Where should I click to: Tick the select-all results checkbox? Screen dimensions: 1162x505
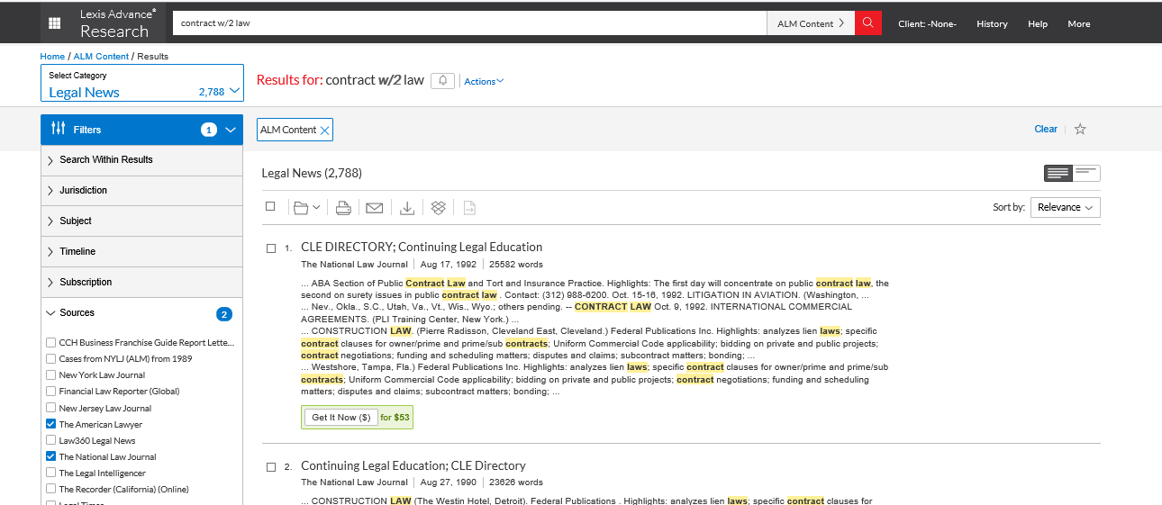point(270,206)
